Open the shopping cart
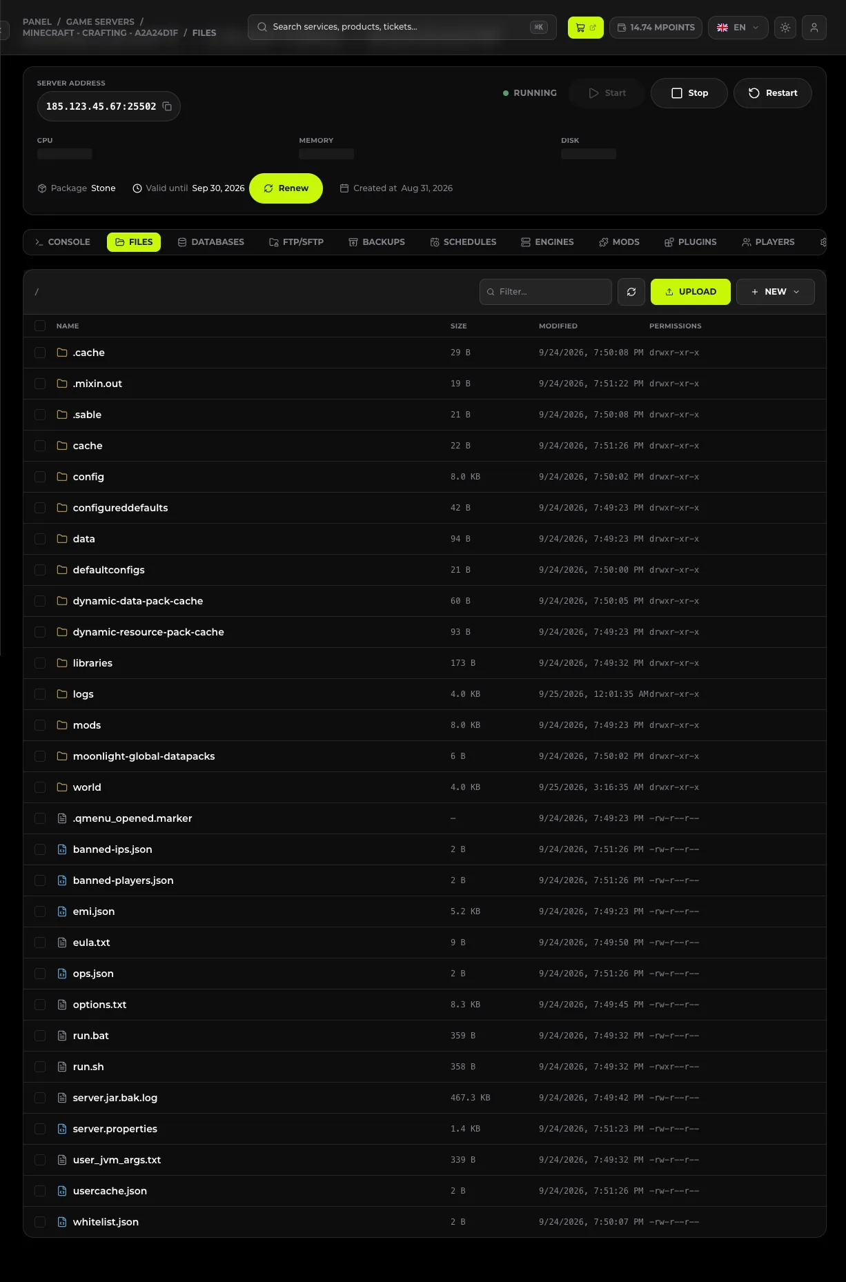The width and height of the screenshot is (846, 1282). [586, 28]
